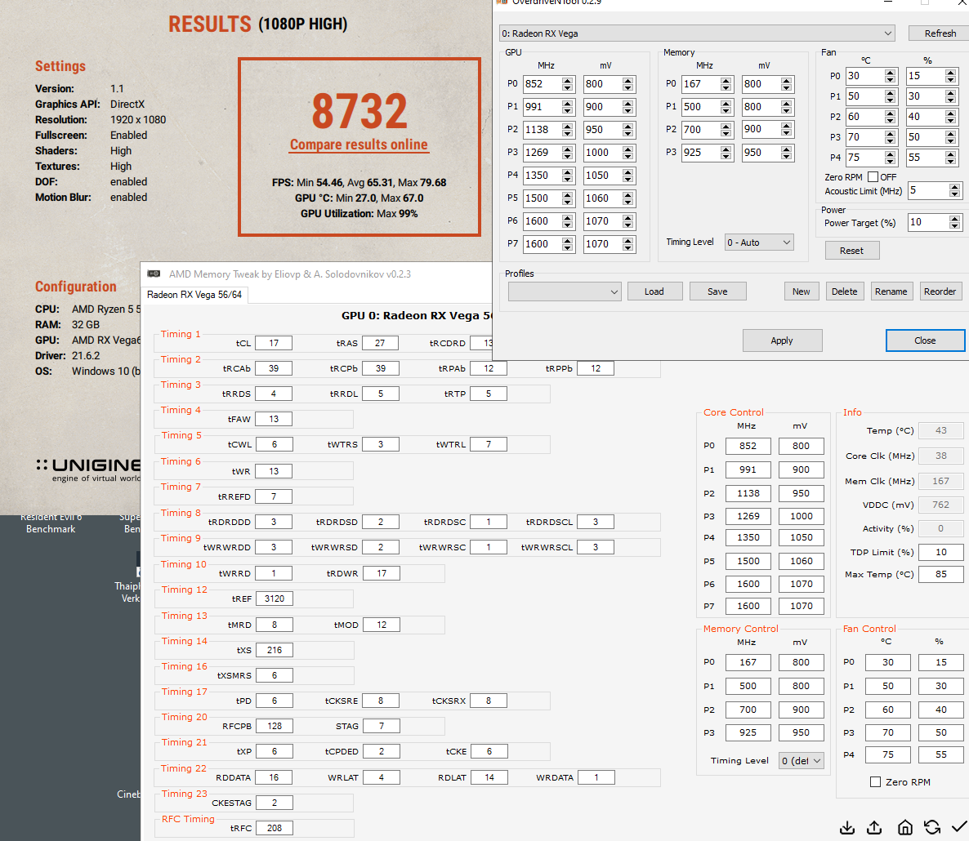
Task: Click the Reset button in OverdriveNTool
Action: (851, 251)
